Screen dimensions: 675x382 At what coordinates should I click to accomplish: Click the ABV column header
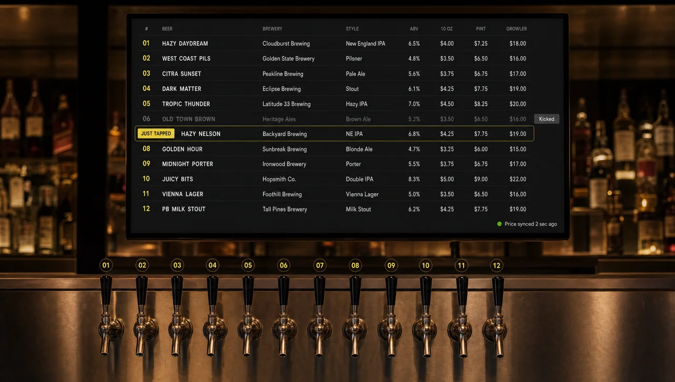(414, 29)
